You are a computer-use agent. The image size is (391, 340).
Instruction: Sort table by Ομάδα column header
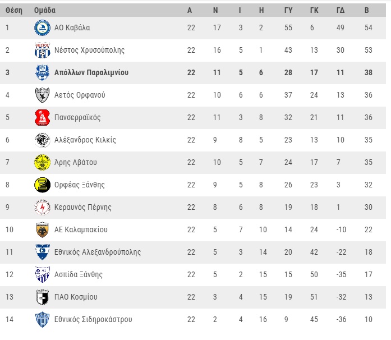pyautogui.click(x=45, y=10)
